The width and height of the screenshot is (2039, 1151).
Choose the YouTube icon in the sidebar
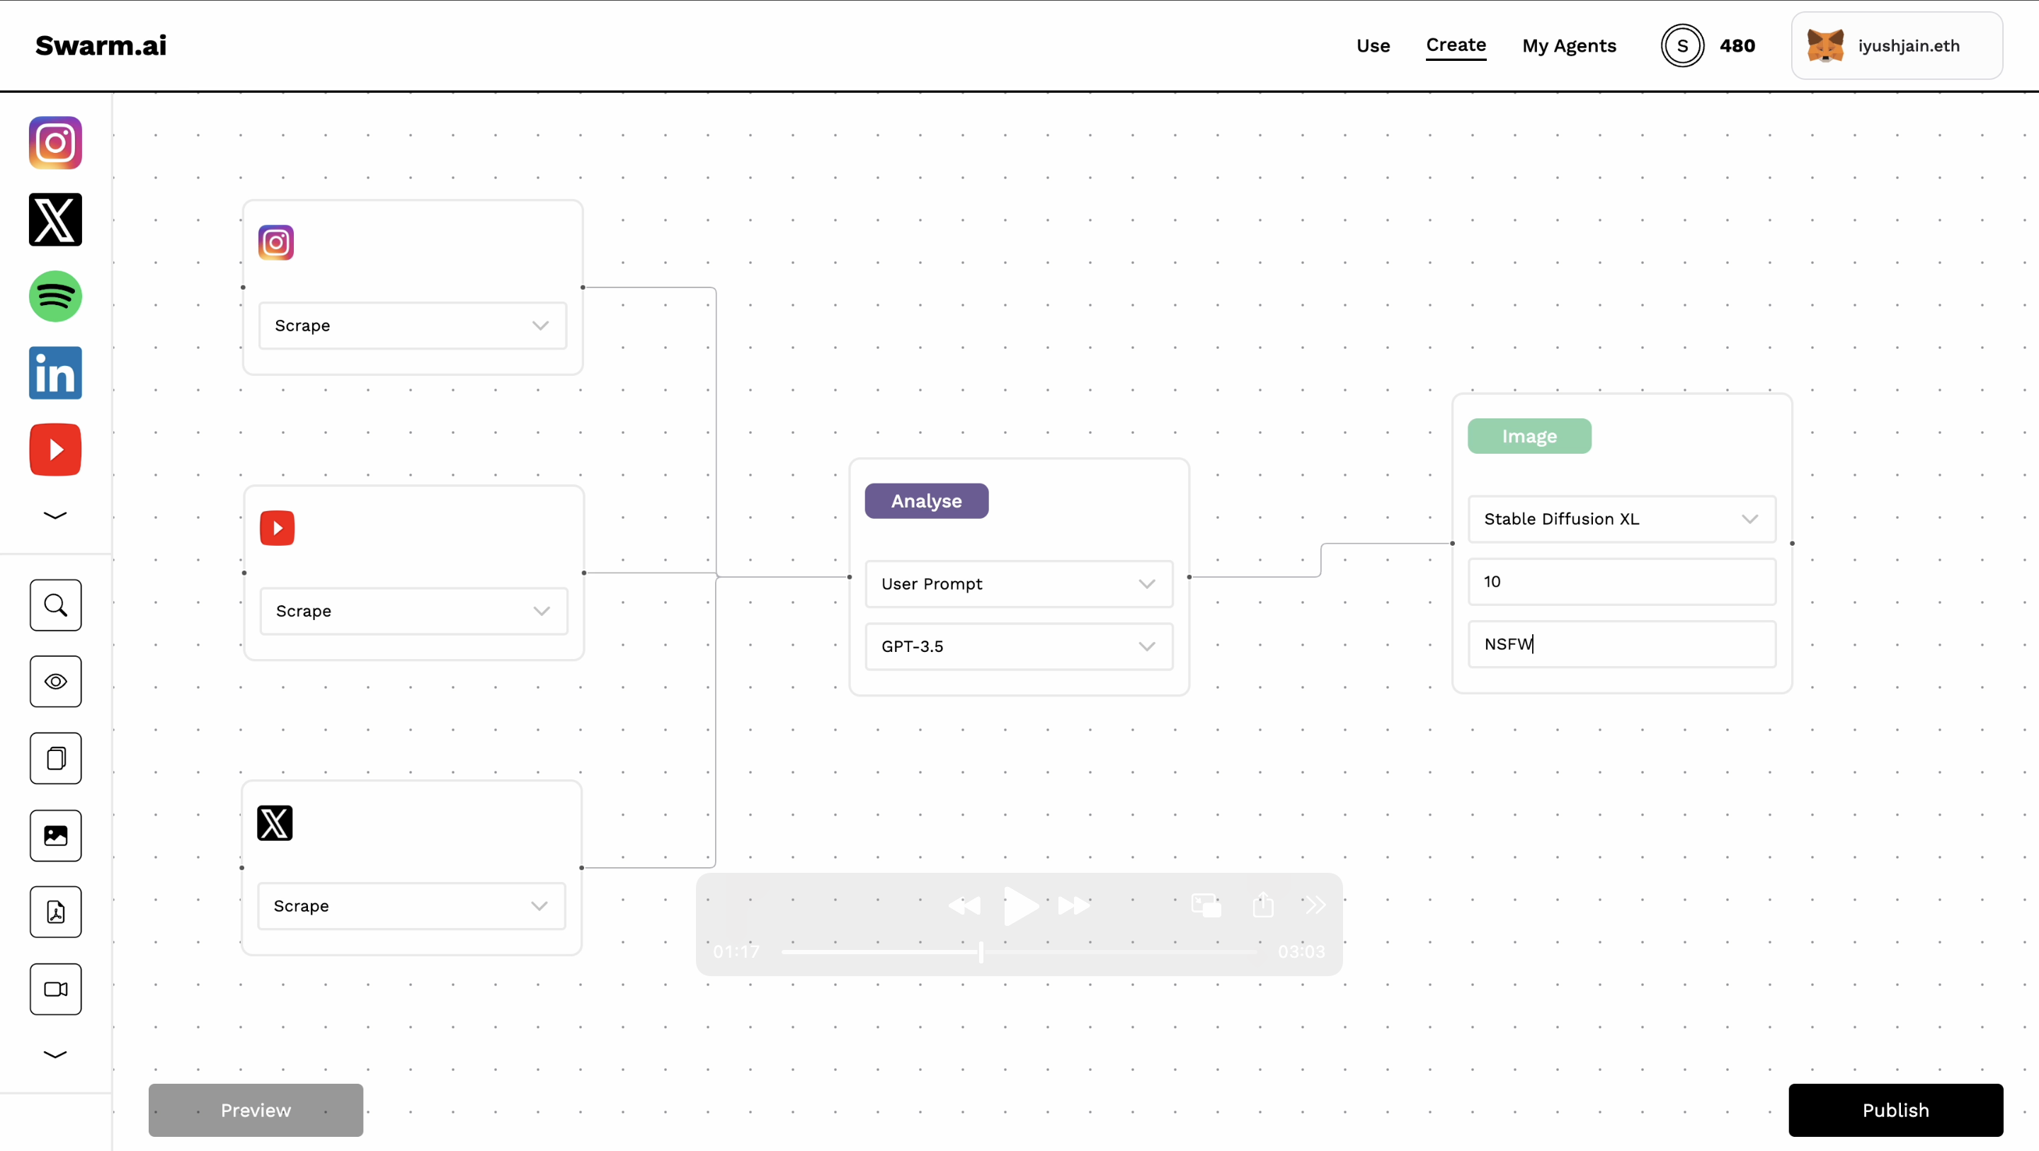click(55, 449)
